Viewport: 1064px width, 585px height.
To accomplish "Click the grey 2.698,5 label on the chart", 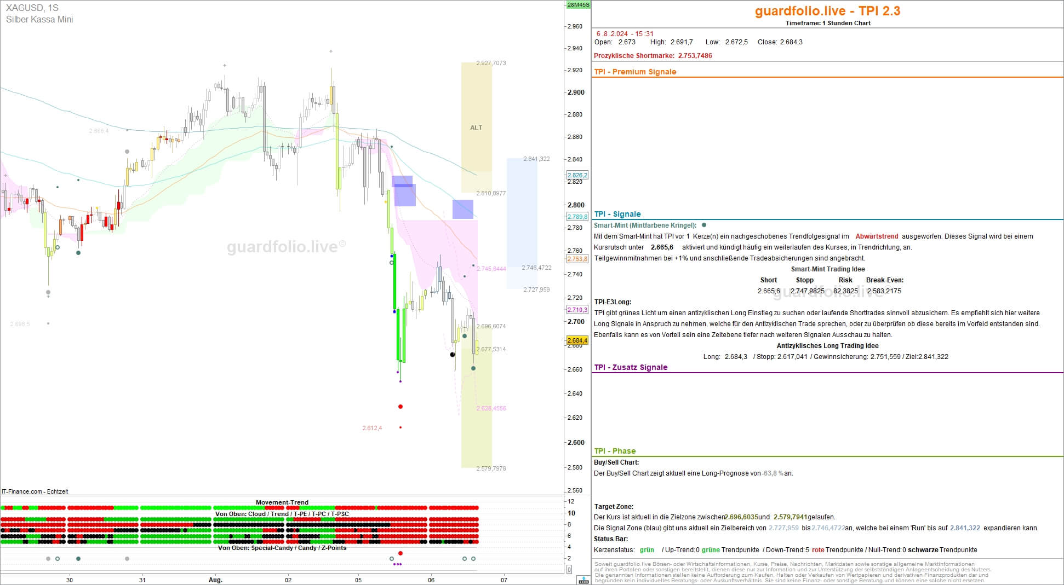I will click(x=20, y=324).
